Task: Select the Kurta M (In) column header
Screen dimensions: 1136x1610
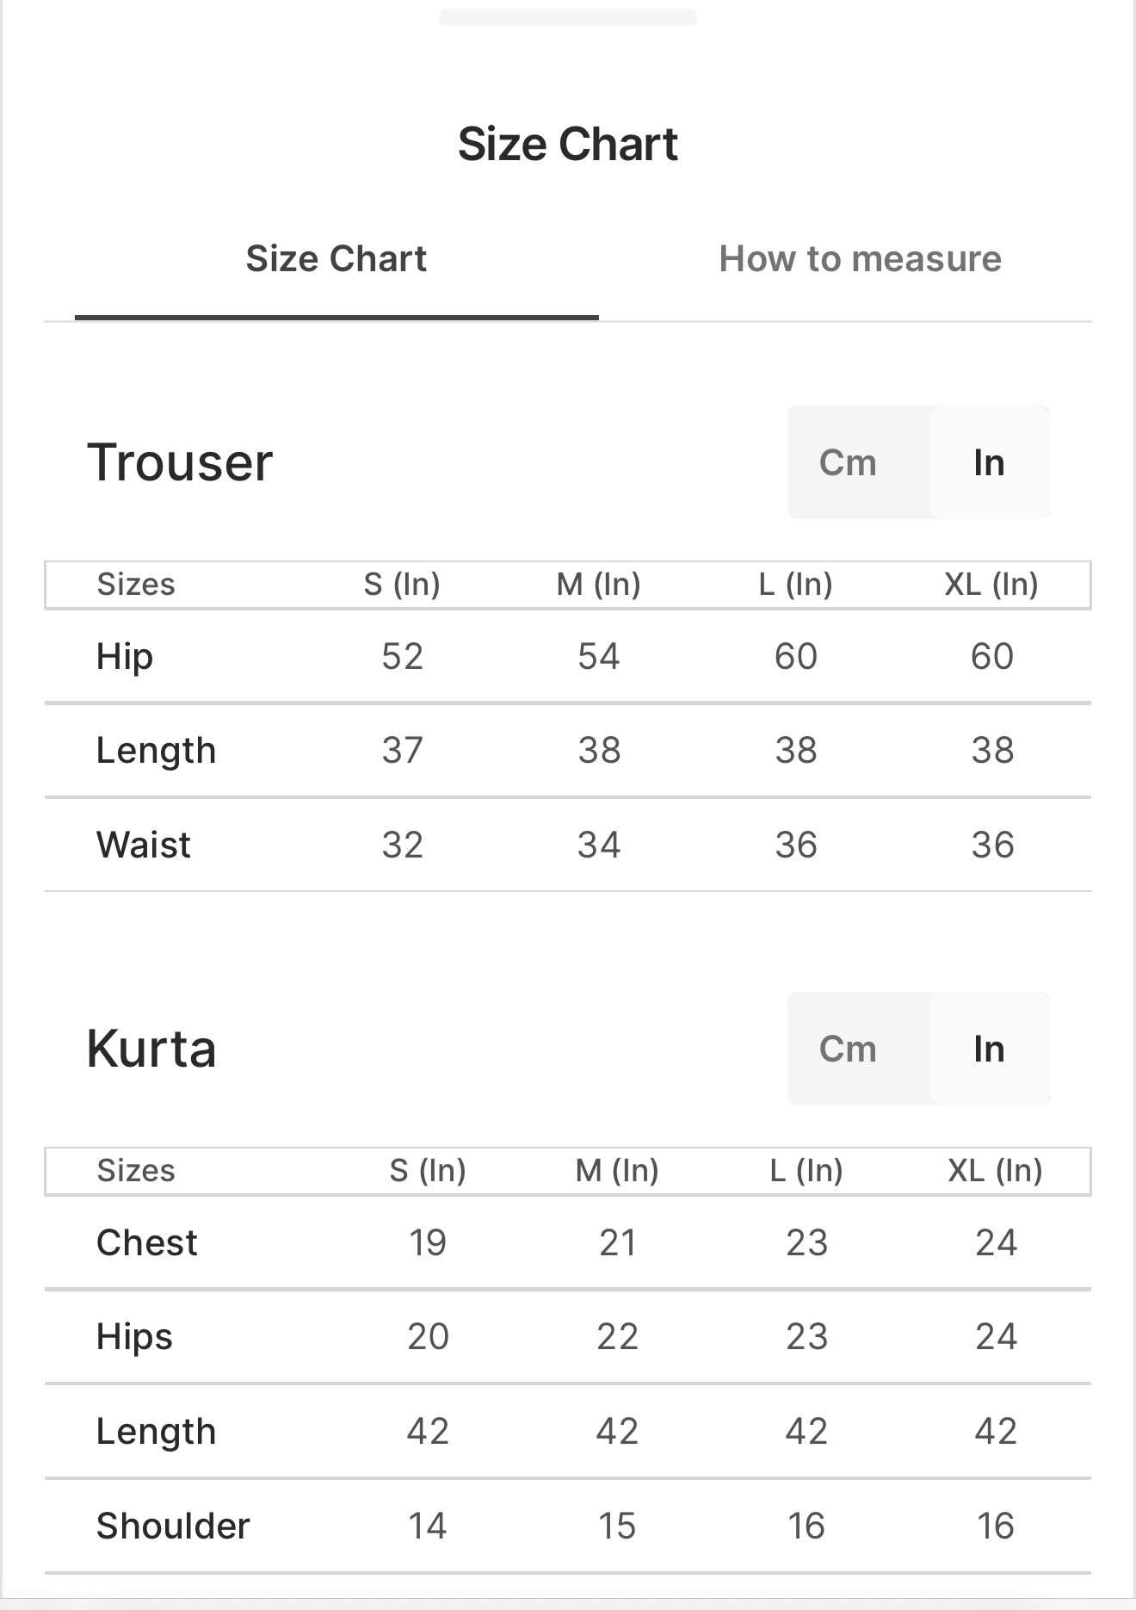Action: tap(617, 1171)
